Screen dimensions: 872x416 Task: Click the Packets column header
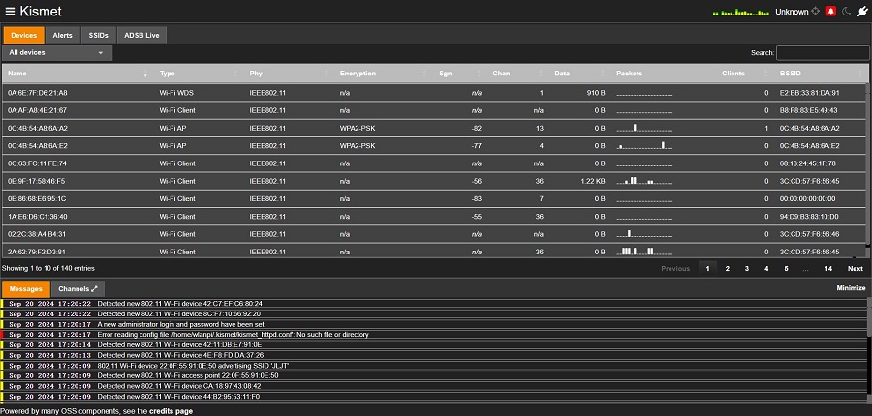click(x=663, y=74)
